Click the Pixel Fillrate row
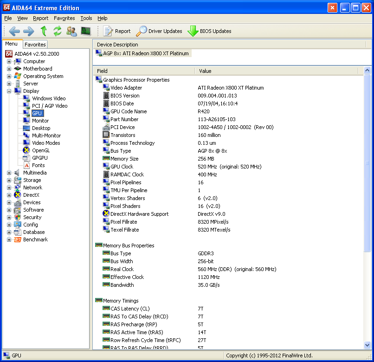 [229, 222]
